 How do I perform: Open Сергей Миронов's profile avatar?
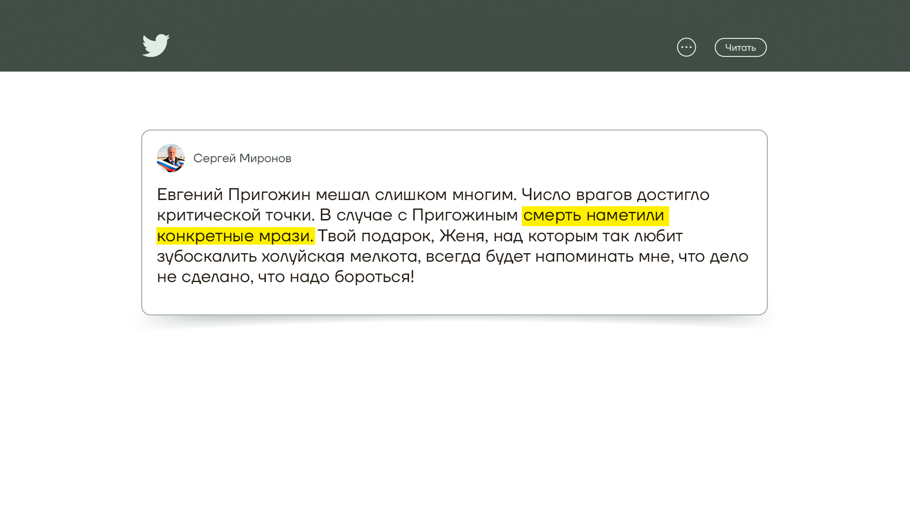(x=171, y=158)
